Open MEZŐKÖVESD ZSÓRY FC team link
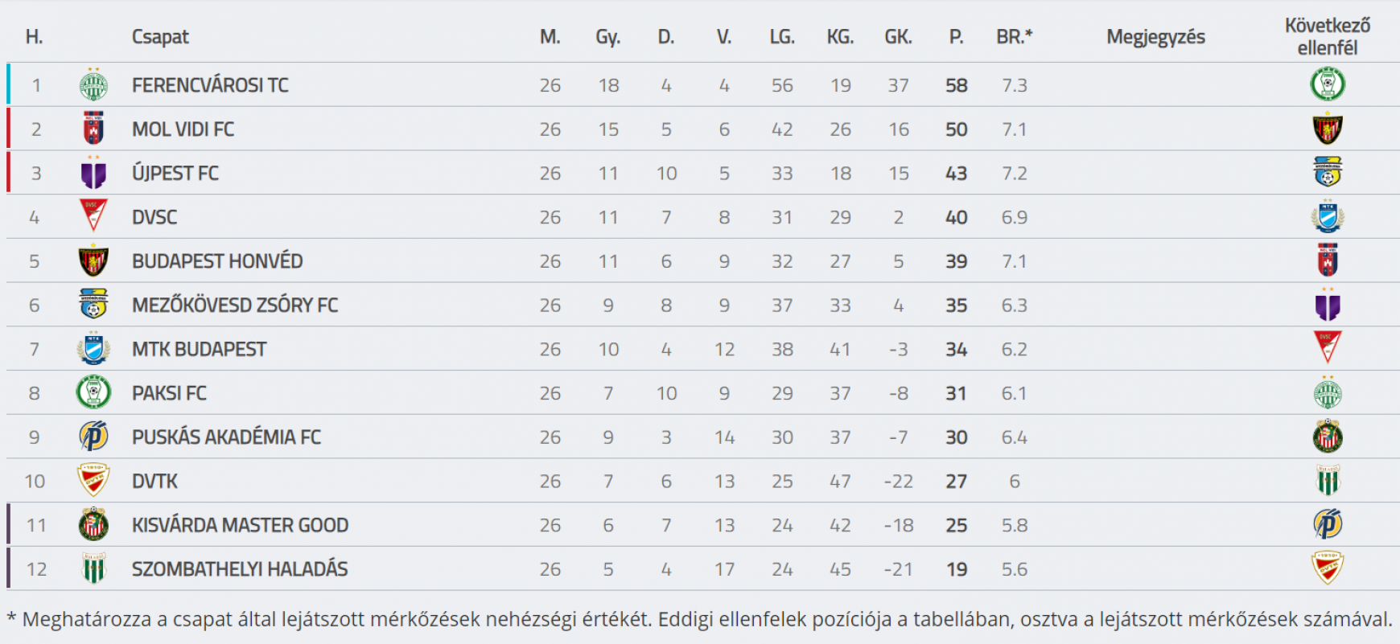1400x644 pixels. (235, 306)
